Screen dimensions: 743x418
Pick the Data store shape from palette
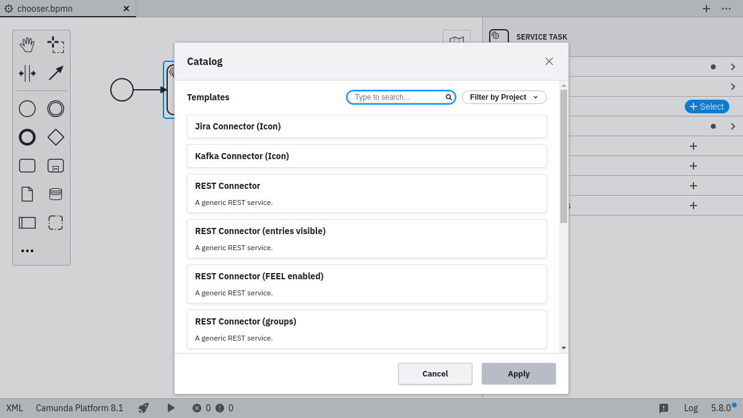point(56,194)
